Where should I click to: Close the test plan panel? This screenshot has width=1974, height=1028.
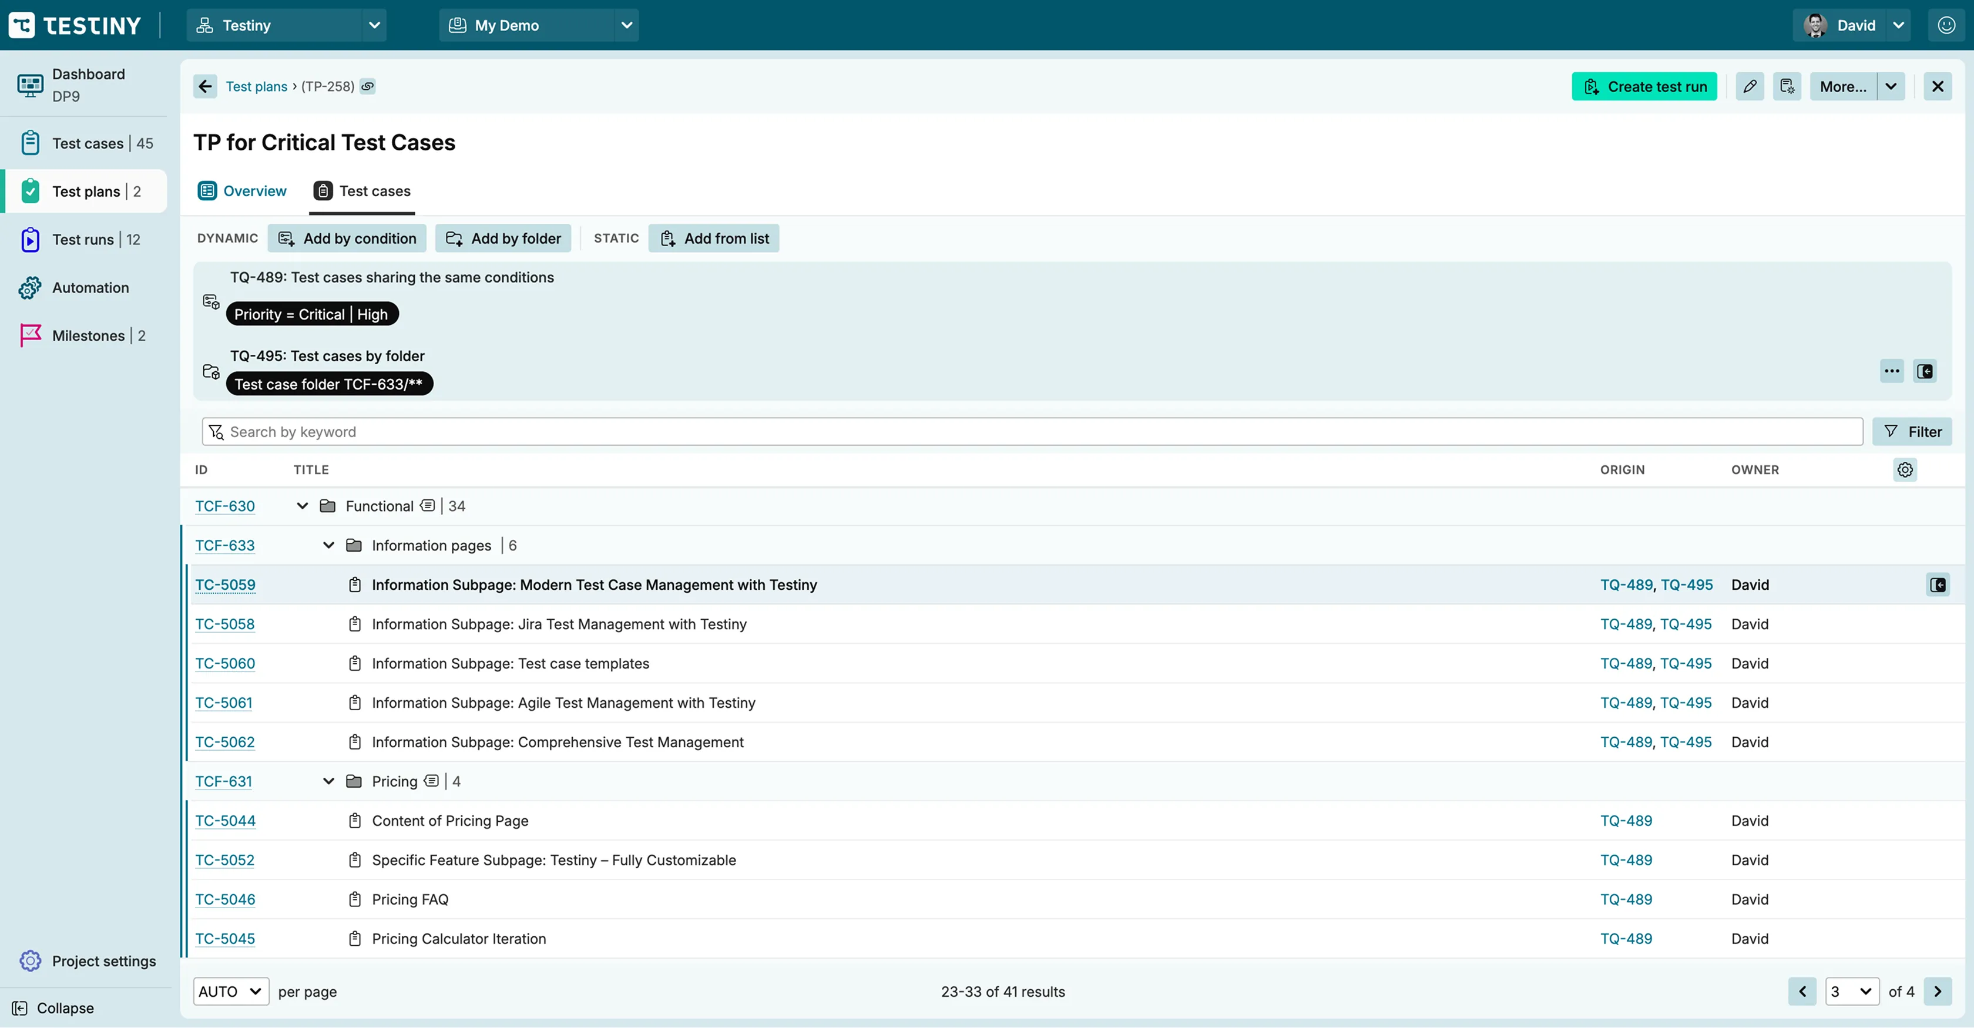1937,86
